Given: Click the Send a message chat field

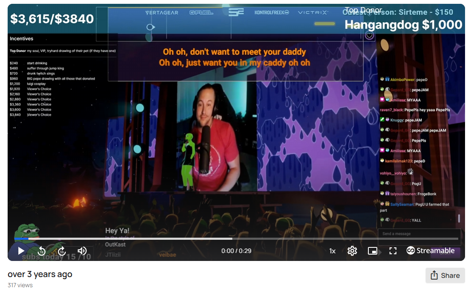Looking at the screenshot, I should 419,234.
